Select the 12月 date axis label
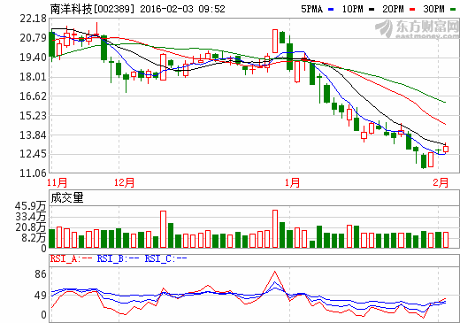 tap(124, 182)
